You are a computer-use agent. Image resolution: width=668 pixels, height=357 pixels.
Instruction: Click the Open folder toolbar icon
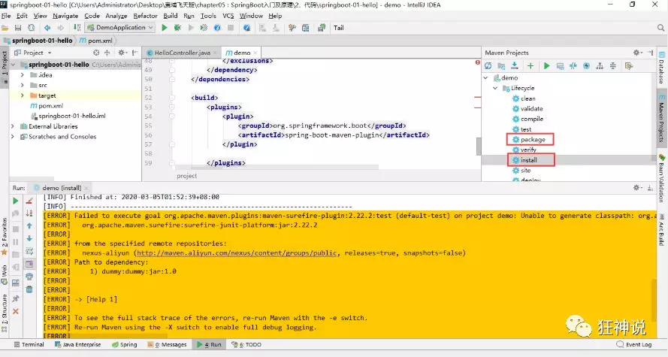5,28
